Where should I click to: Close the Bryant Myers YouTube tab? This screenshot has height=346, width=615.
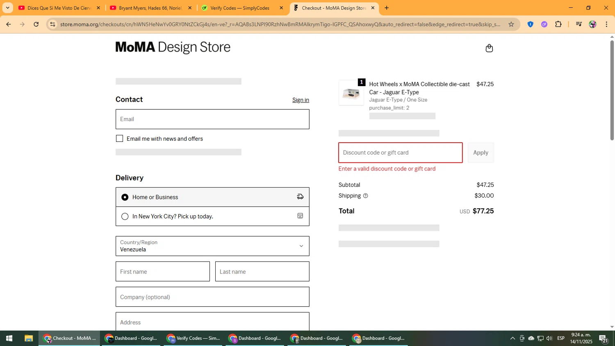[190, 8]
